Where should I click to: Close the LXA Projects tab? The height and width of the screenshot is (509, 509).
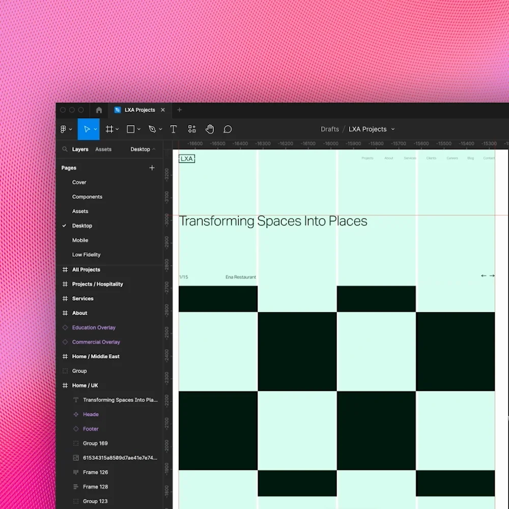163,110
